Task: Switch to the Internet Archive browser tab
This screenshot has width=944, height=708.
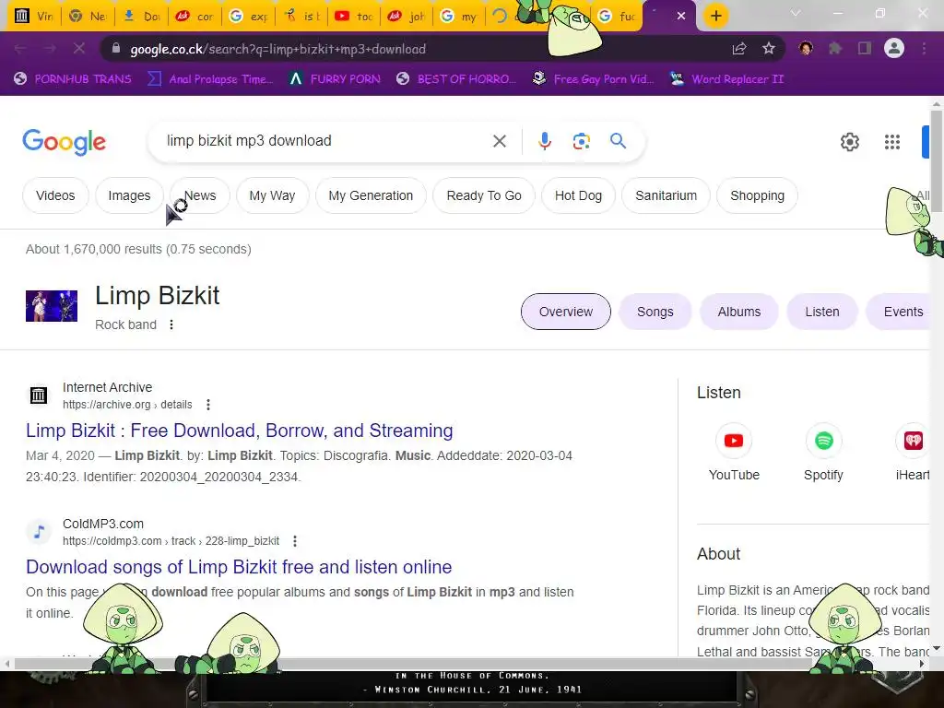Action: point(34,17)
